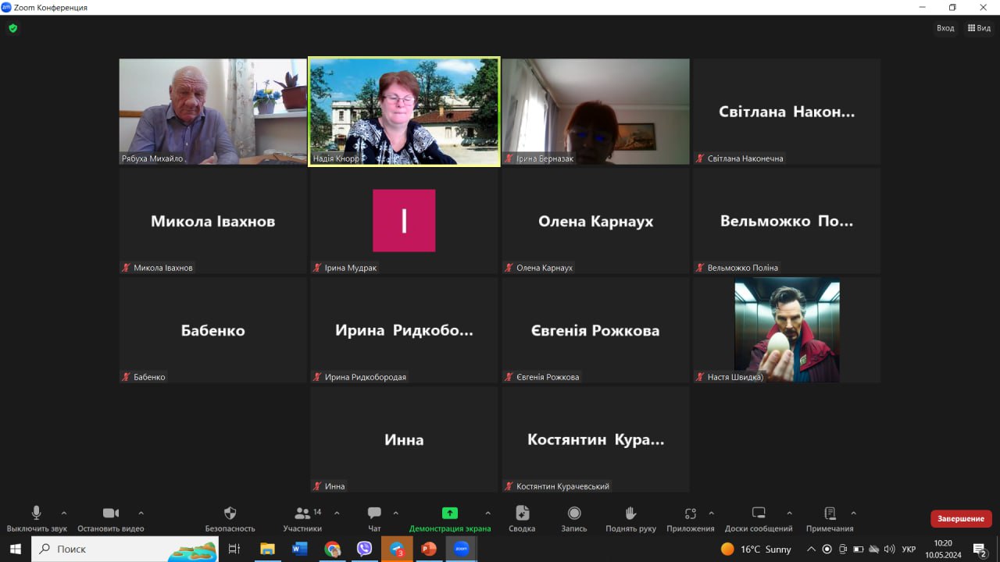Expand audio options arrow beside microphone
The width and height of the screenshot is (1000, 562).
point(64,513)
